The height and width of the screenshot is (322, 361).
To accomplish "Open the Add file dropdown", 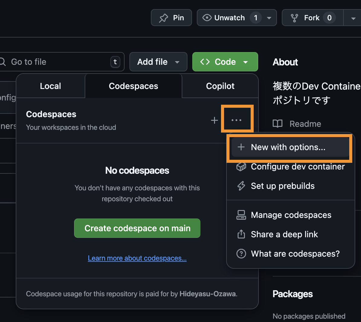I will (x=158, y=62).
